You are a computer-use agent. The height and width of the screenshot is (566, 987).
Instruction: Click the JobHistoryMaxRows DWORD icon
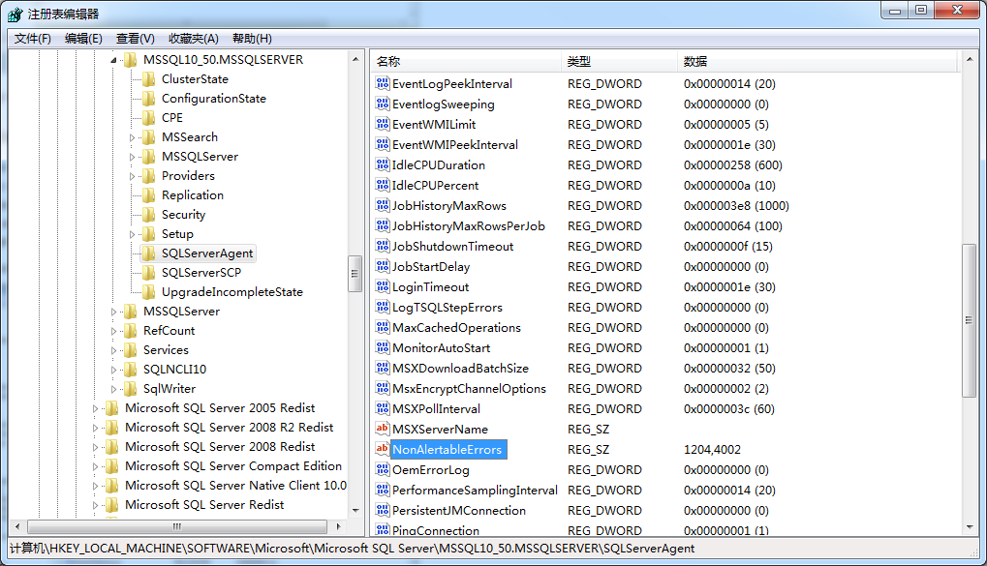click(x=382, y=205)
